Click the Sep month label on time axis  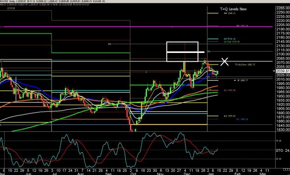coord(108,174)
